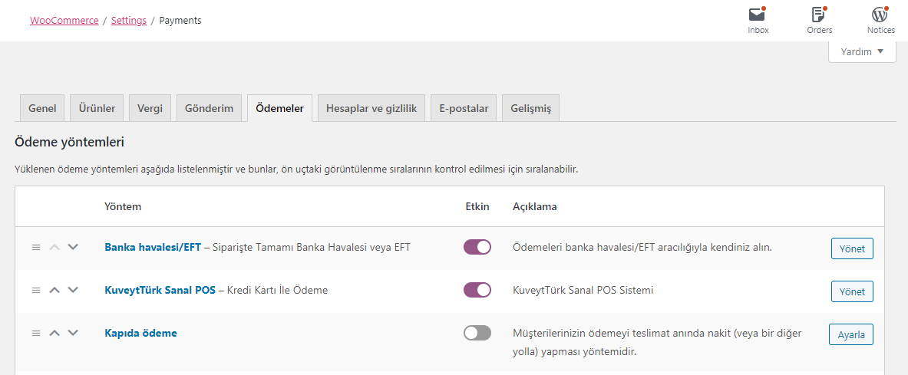Grab drag handle for KuveytTürk Sanal POS row
Viewport: 908px width, 375px height.
click(x=36, y=290)
